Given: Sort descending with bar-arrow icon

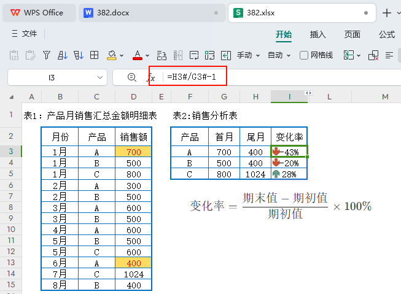Looking at the screenshot, I should click(79, 55).
